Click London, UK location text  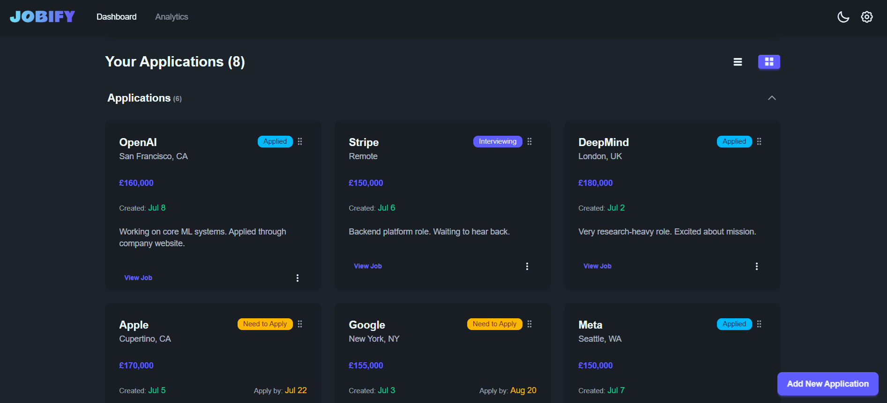[x=600, y=156]
